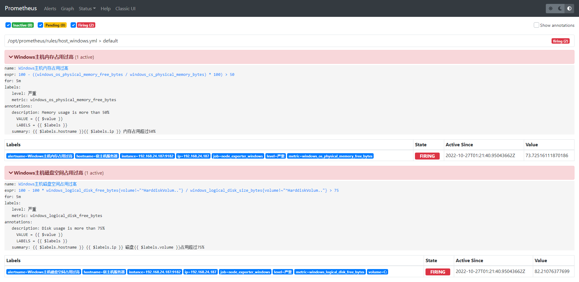Click the Prometheus brand link
The height and width of the screenshot is (282, 579).
(x=21, y=8)
